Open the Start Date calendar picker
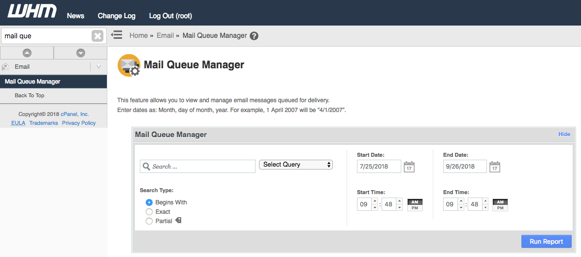Screen dimensions: 581x257 click(x=409, y=167)
